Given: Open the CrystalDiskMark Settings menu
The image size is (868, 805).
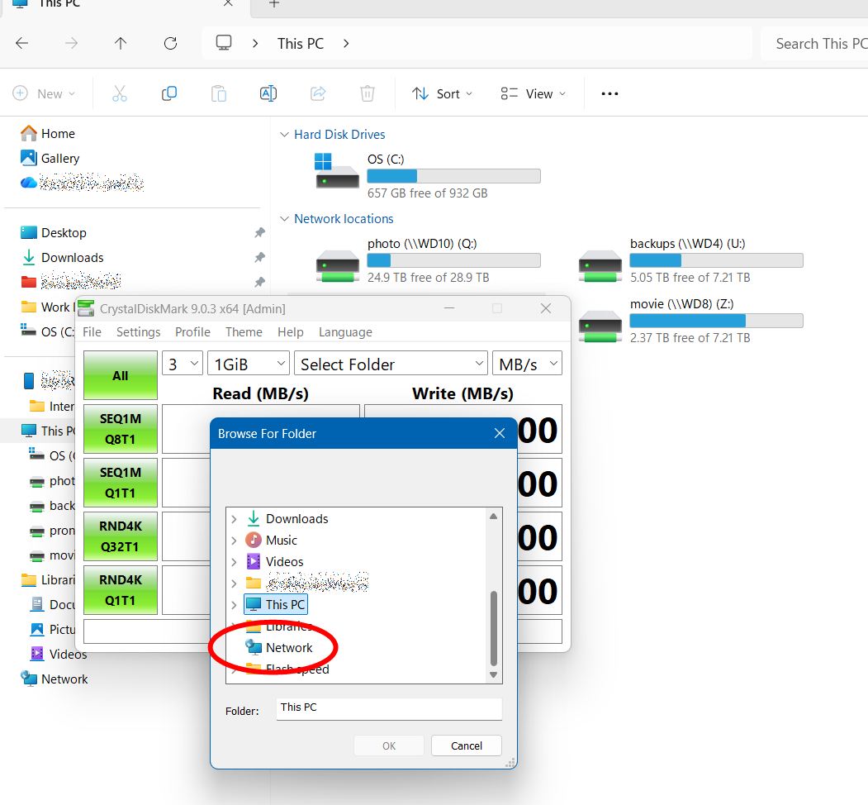Looking at the screenshot, I should (139, 332).
